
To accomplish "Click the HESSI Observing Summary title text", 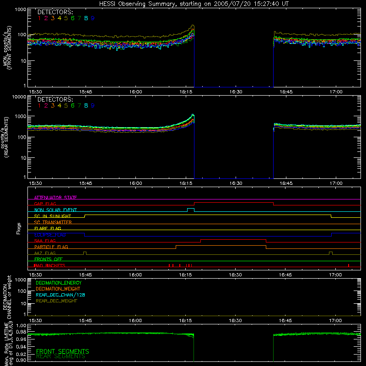I will (194, 4).
